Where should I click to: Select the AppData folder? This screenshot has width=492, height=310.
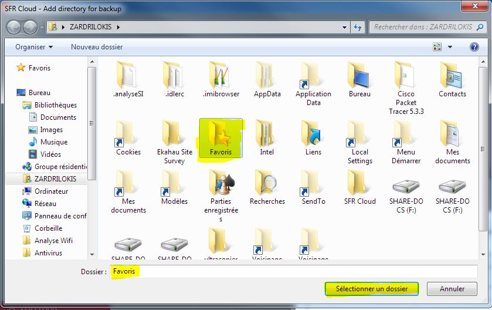click(267, 79)
